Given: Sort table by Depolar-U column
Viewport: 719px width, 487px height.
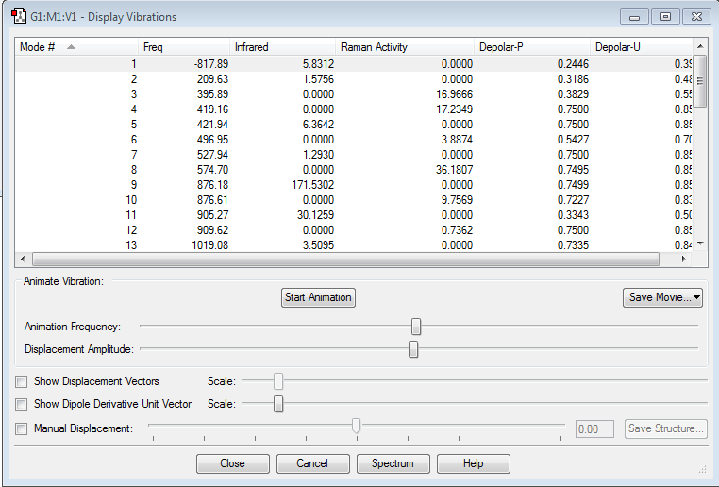Looking at the screenshot, I should pos(641,47).
